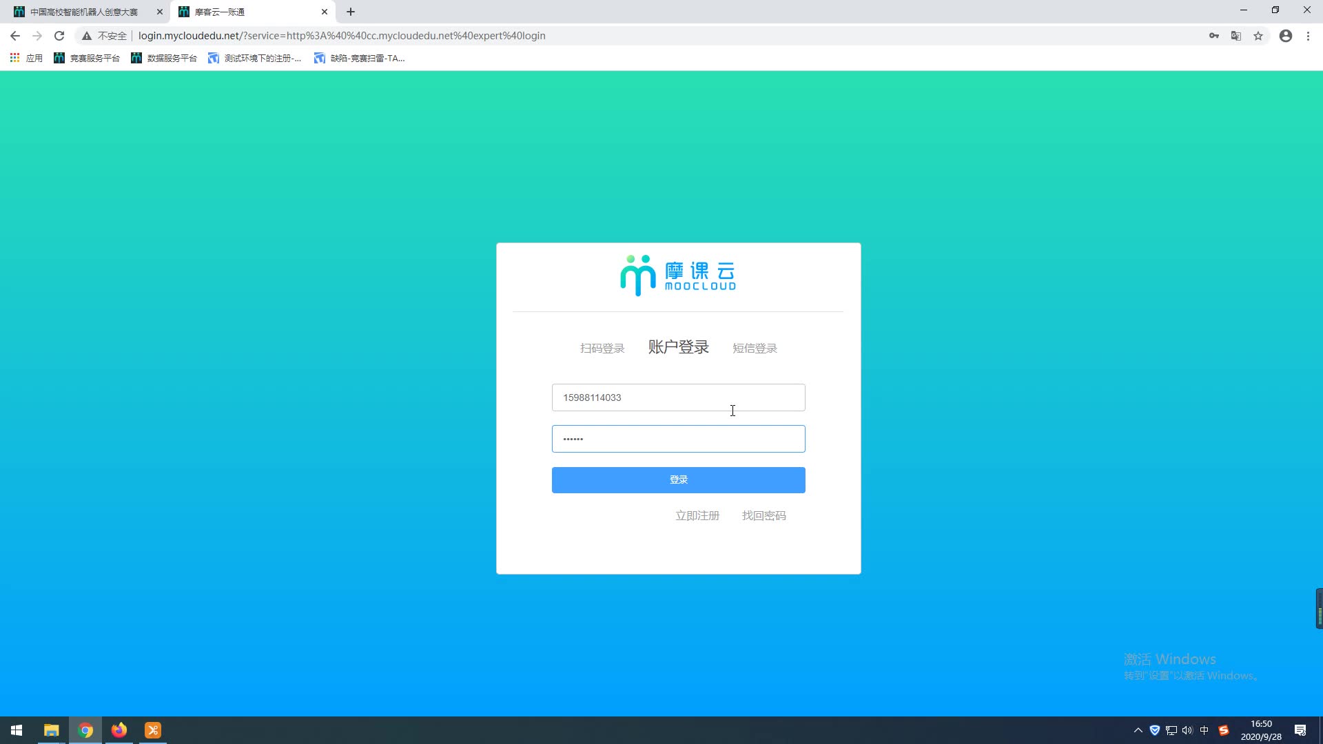Click the password input field

[678, 439]
